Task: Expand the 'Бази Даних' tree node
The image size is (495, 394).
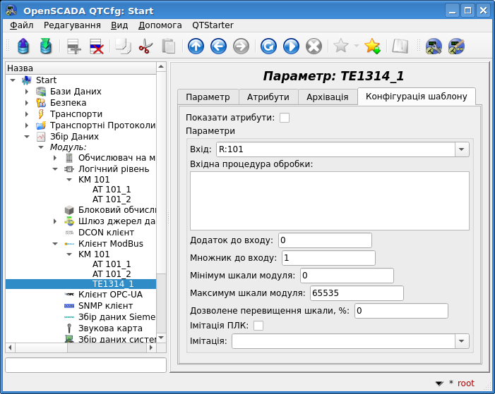Action: [x=27, y=92]
